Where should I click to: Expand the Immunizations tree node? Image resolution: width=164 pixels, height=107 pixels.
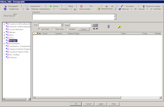click(4, 44)
